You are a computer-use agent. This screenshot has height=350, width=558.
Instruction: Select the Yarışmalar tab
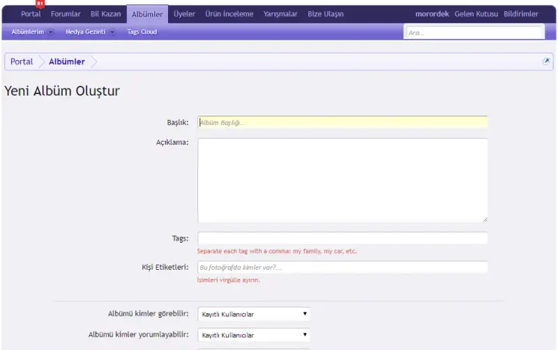click(280, 14)
